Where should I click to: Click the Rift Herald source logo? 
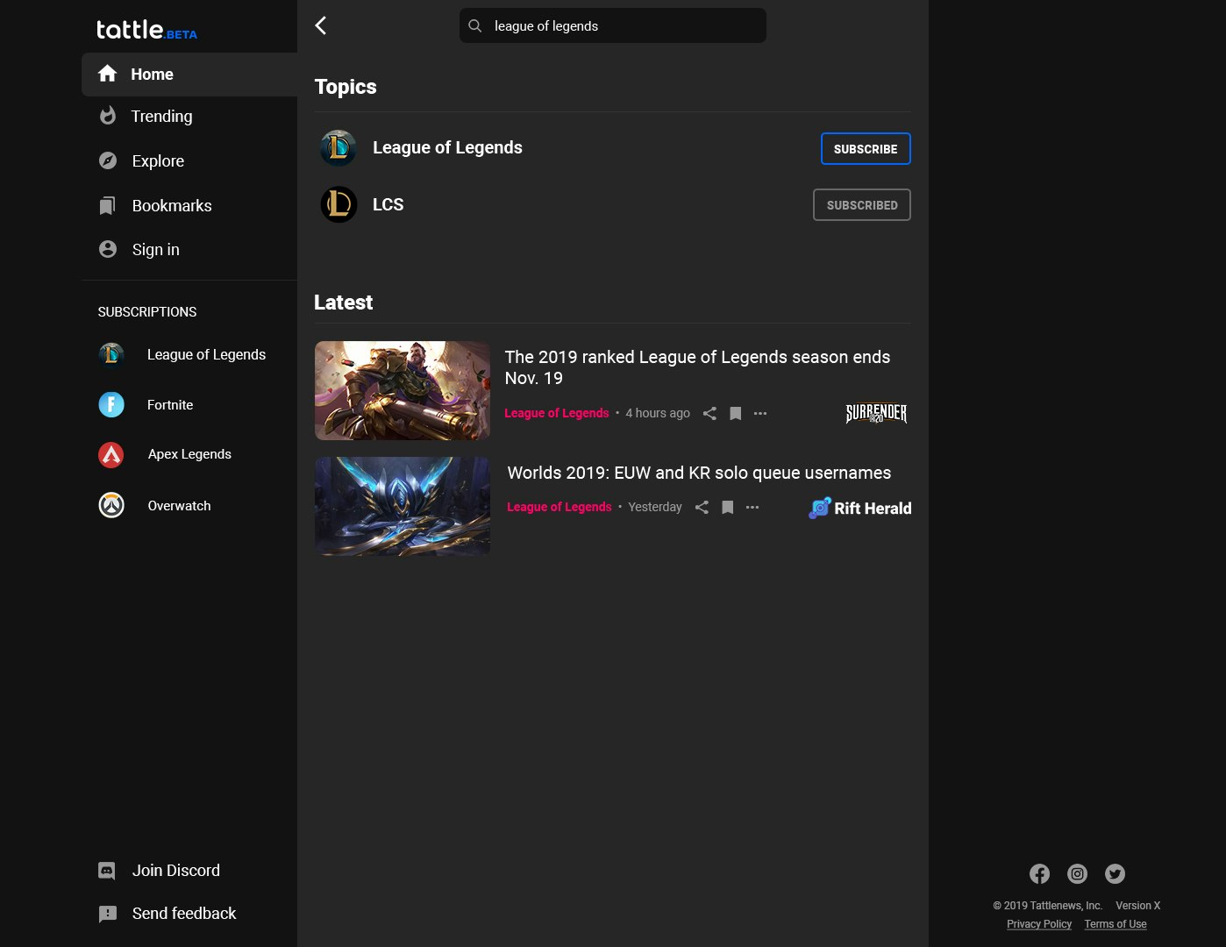click(x=860, y=508)
